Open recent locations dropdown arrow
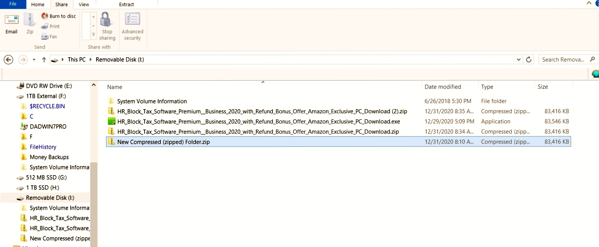This screenshot has height=247, width=599. (x=34, y=59)
